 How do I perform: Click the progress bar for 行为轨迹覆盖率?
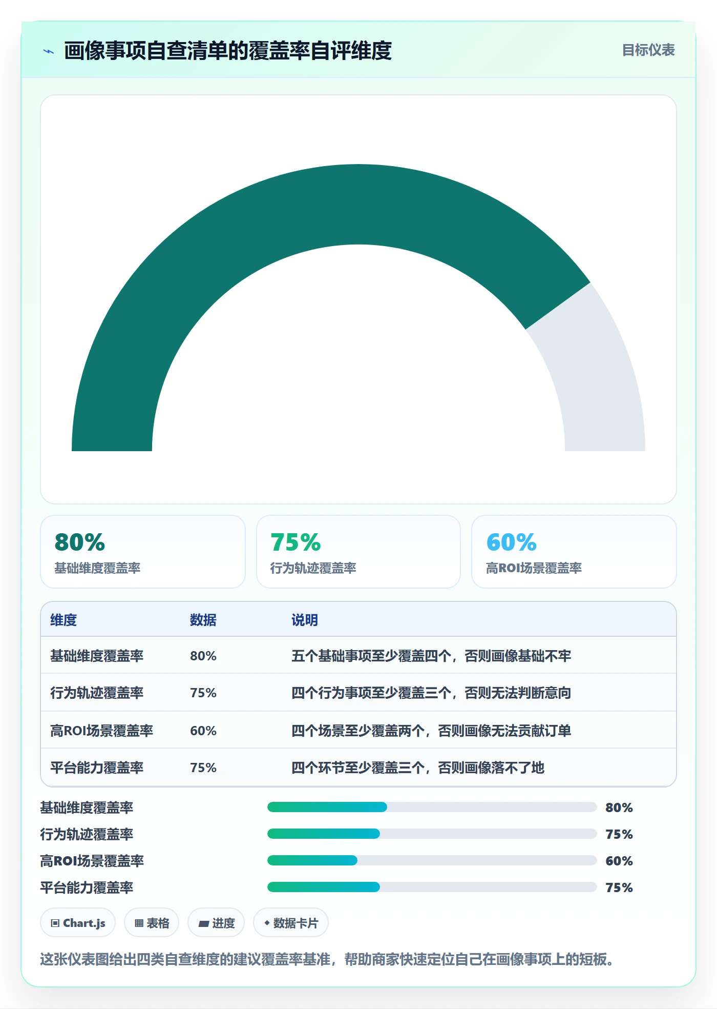pos(432,834)
